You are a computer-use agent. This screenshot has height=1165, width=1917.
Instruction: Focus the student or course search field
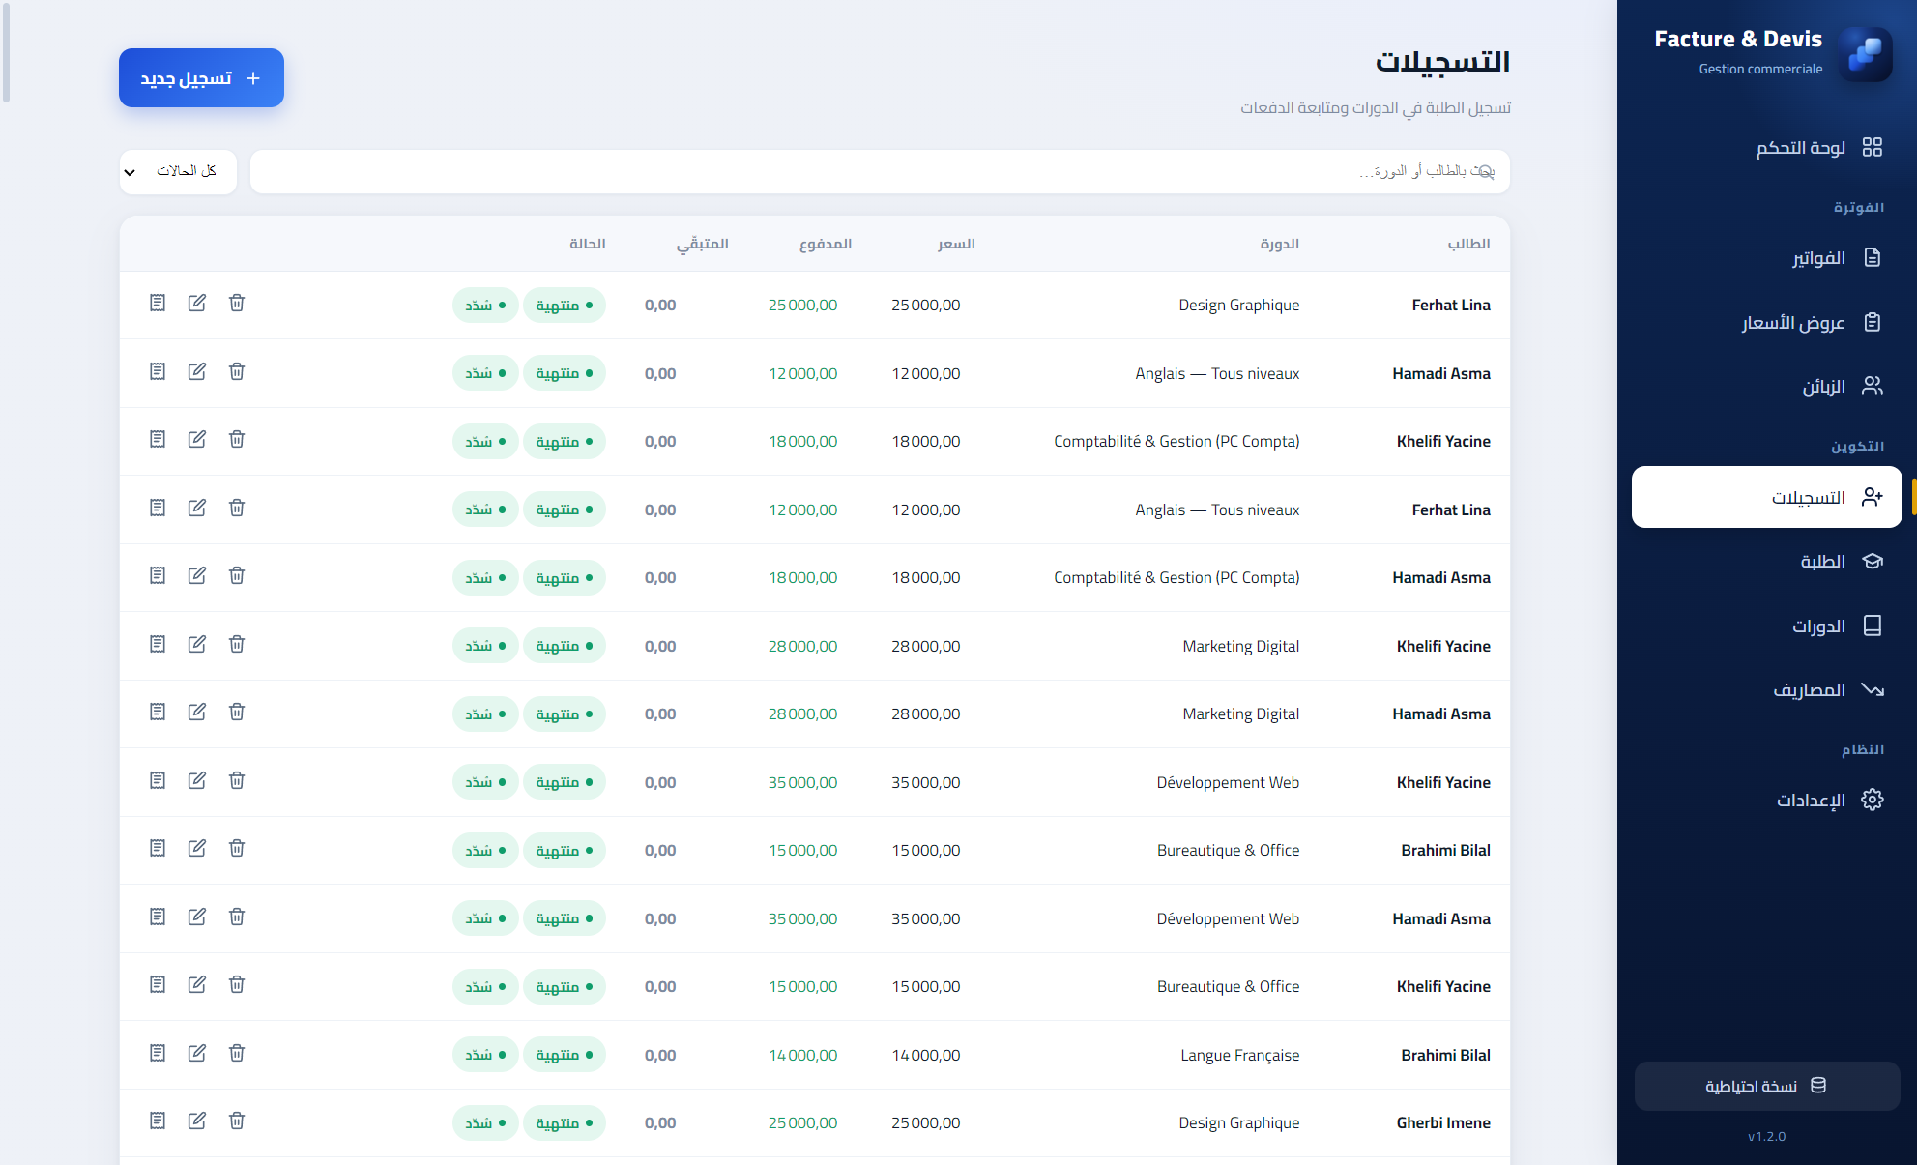pos(880,172)
